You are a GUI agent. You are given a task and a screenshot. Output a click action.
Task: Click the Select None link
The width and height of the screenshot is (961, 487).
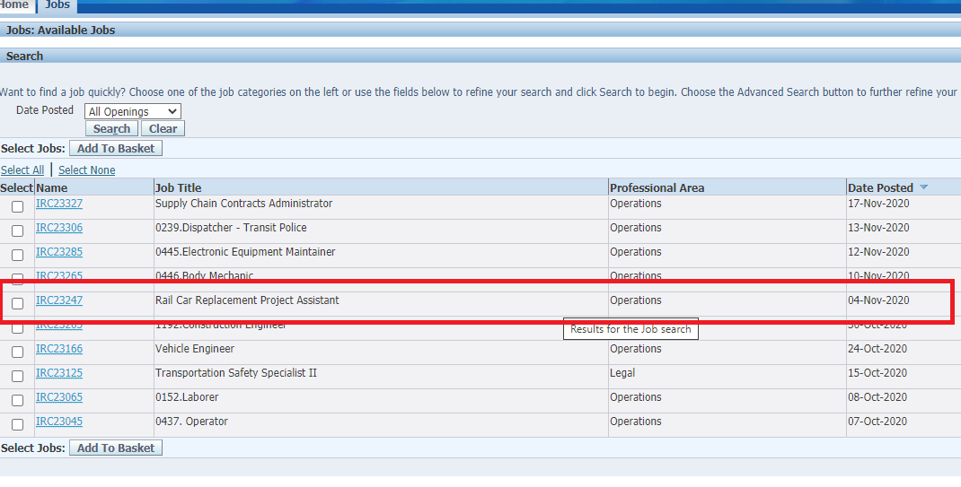(86, 170)
